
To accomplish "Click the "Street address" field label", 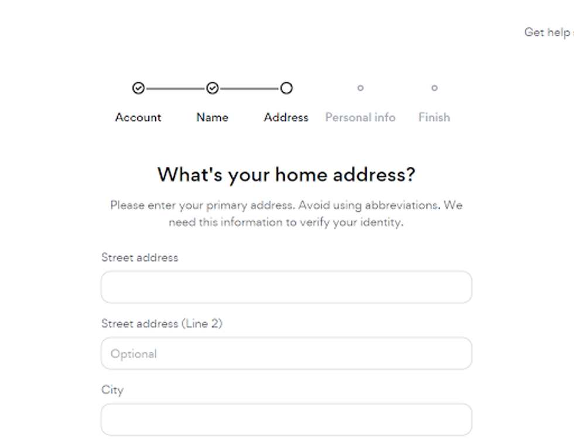I will 139,258.
